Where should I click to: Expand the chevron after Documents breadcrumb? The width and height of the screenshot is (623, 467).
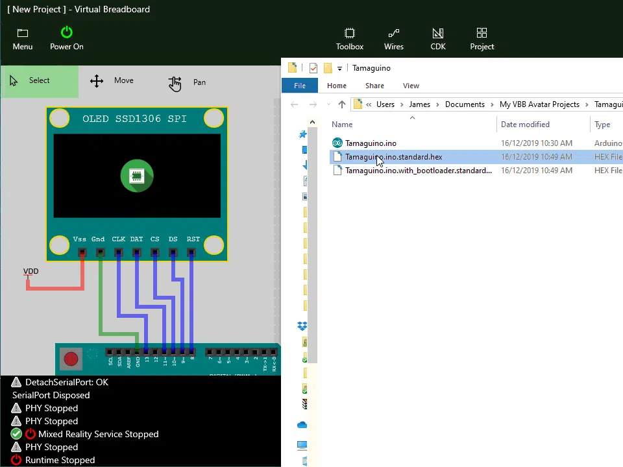[493, 104]
